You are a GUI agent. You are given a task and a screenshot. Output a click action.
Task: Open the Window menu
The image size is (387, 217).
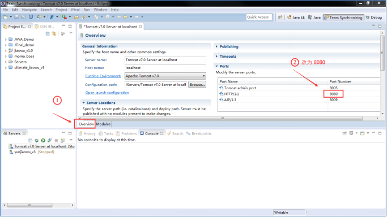coord(100,10)
